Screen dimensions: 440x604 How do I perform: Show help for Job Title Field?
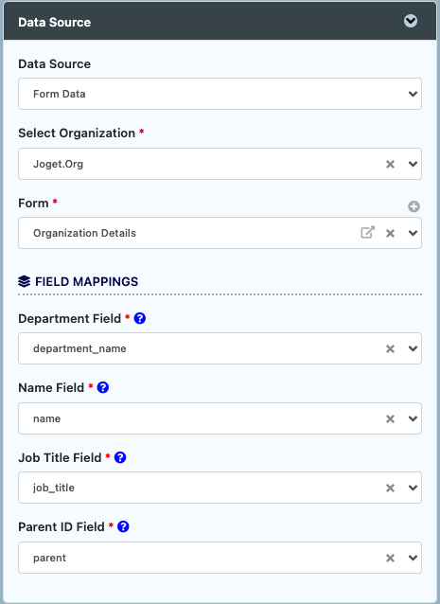point(120,457)
